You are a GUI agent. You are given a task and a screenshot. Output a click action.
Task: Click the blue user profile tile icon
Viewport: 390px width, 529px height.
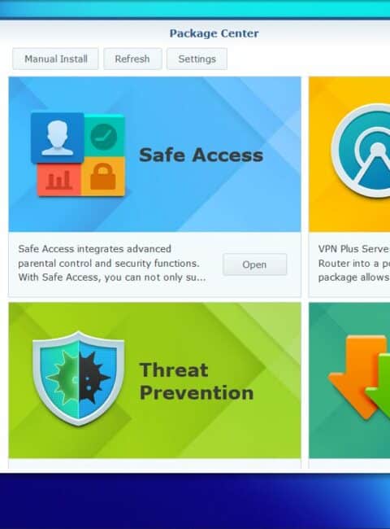pyautogui.click(x=57, y=138)
